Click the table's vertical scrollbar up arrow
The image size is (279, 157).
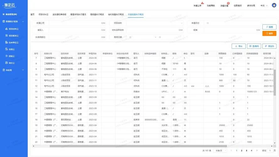(x=275, y=58)
